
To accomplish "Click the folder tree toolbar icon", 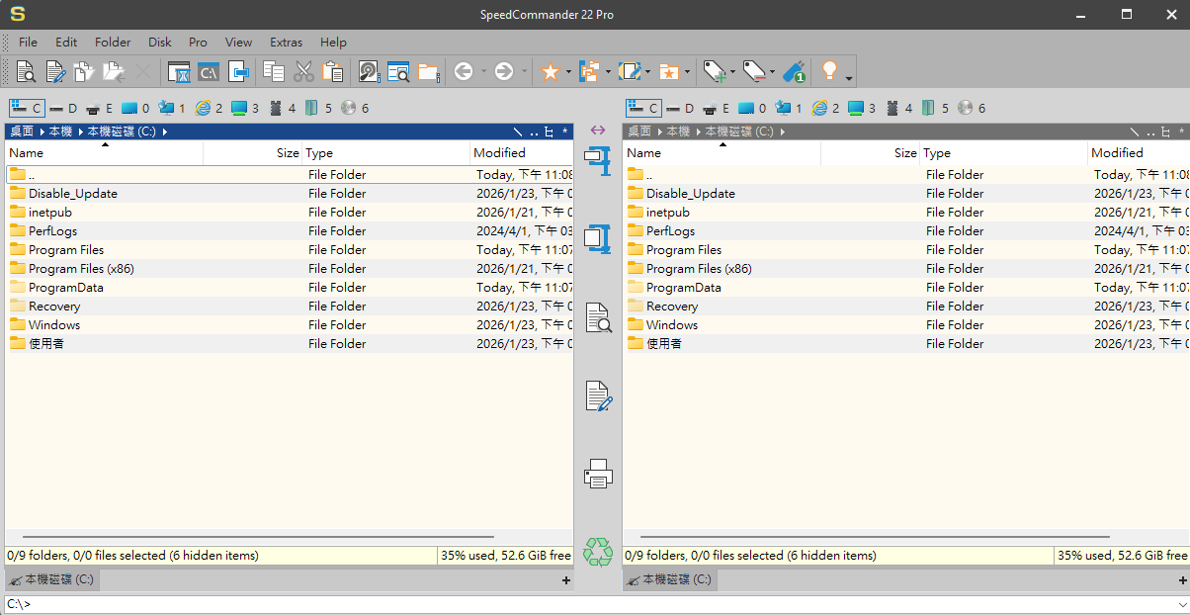I will [590, 71].
